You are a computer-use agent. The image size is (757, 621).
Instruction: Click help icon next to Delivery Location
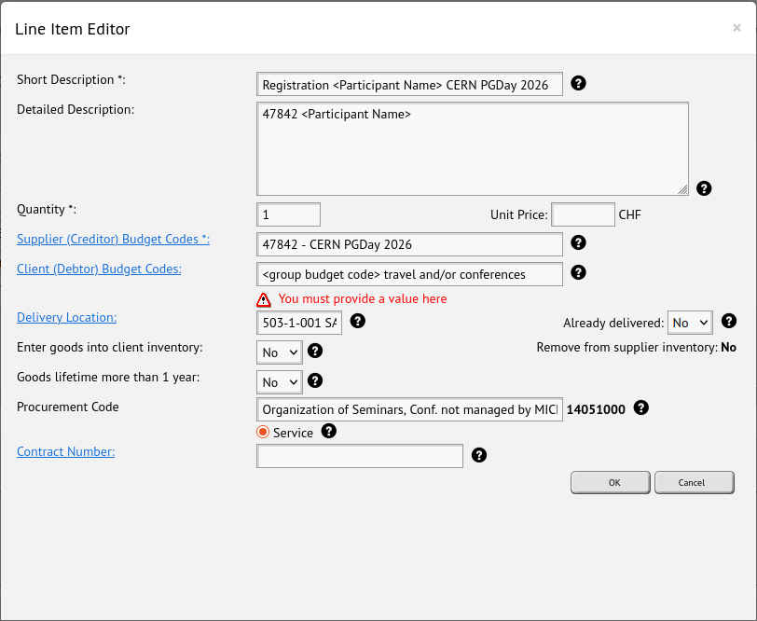pos(357,322)
